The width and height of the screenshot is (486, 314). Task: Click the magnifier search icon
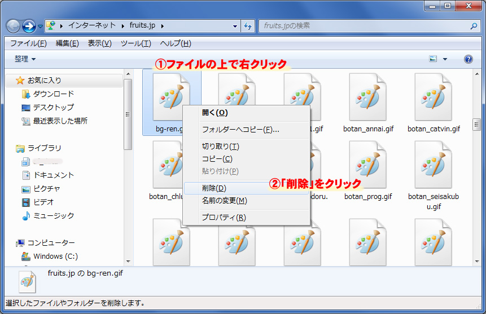[x=474, y=26]
